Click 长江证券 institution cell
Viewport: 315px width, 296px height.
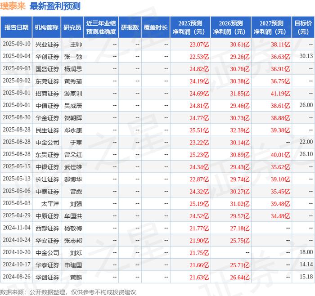(x=47, y=179)
